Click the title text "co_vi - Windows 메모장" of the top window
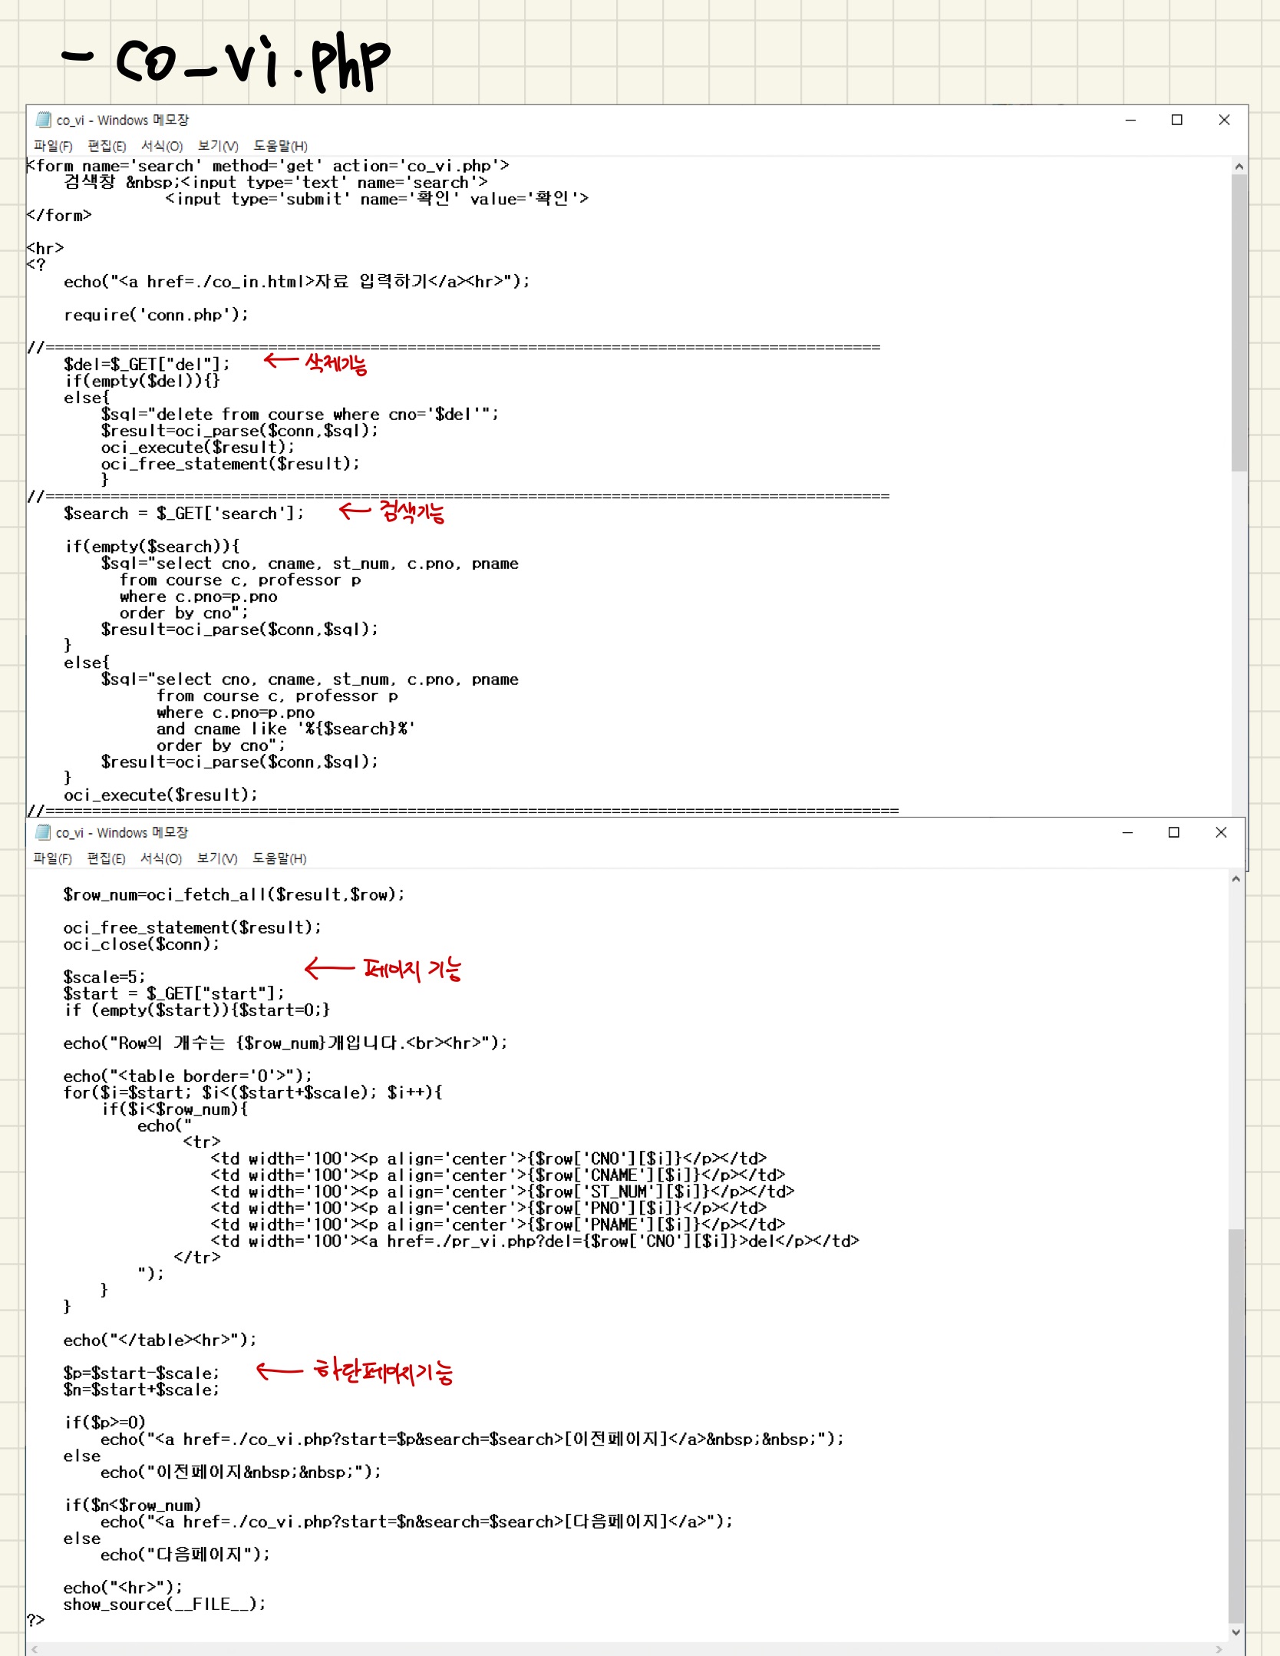Screen dimensions: 1280x1656 [x=123, y=120]
